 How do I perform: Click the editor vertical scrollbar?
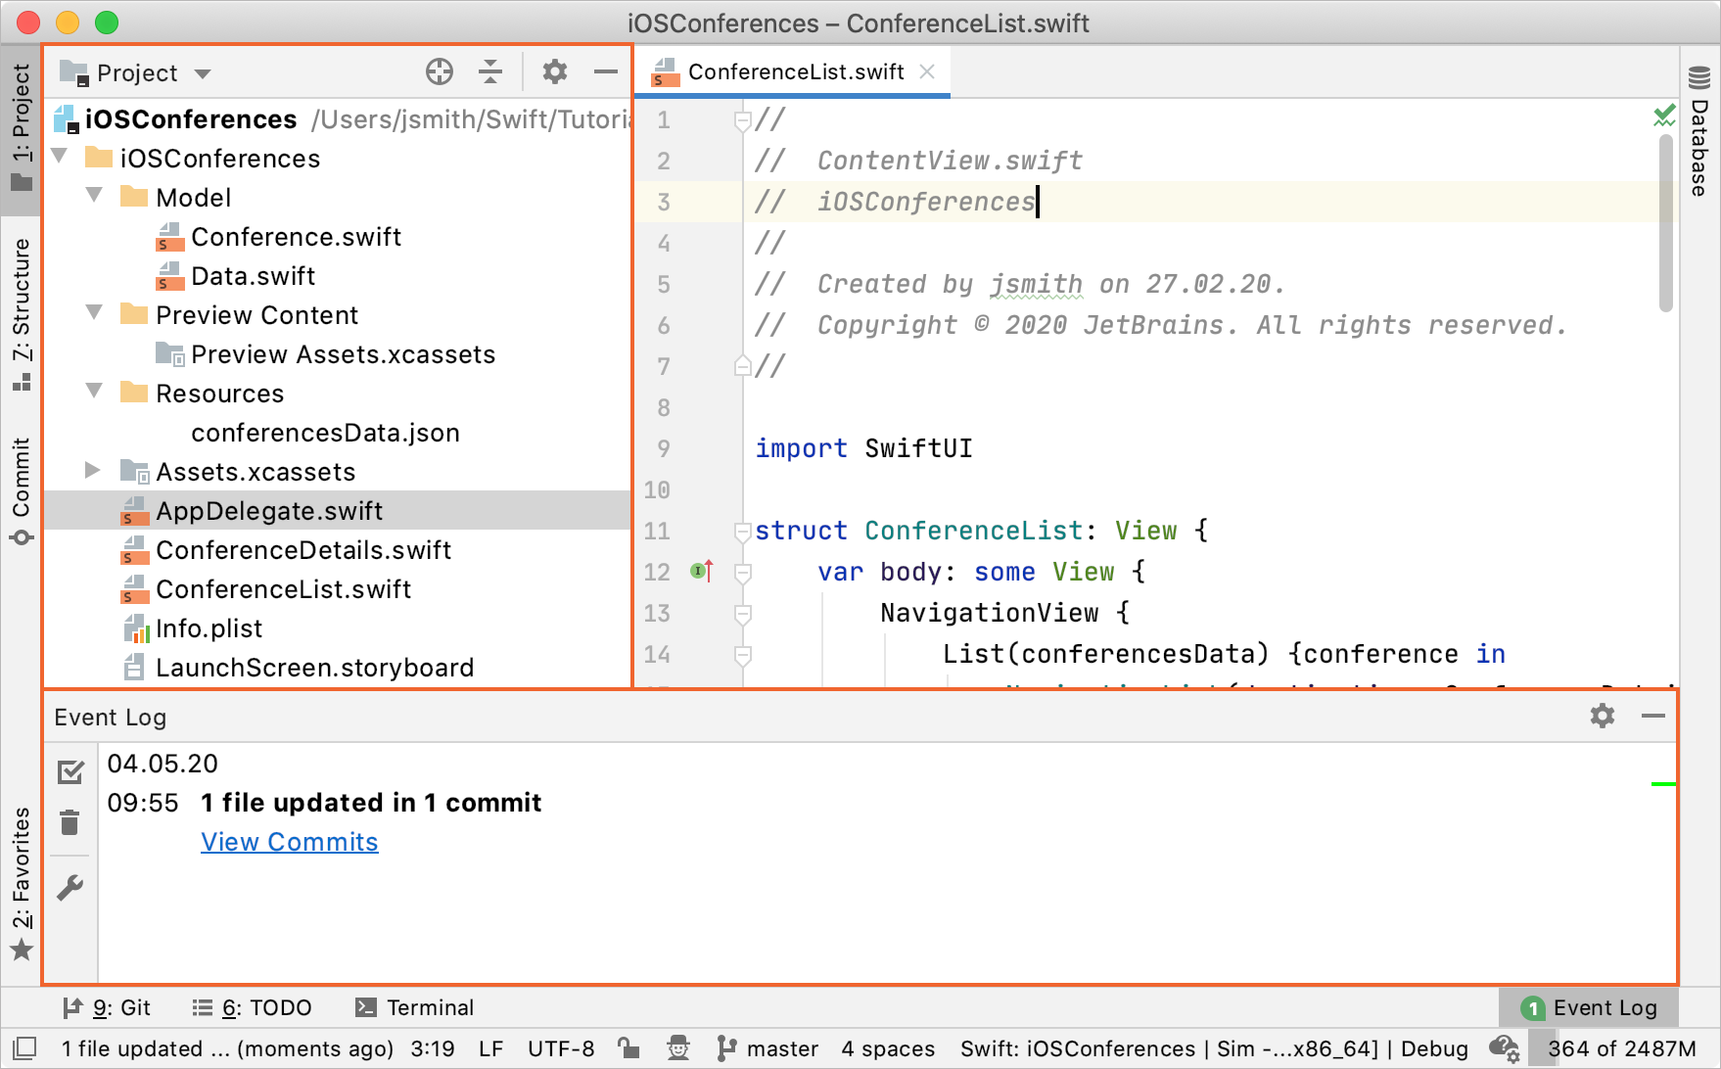coord(1665,223)
